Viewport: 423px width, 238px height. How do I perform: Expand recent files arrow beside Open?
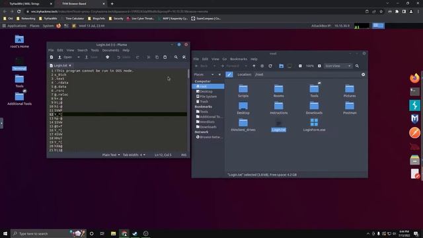tap(78, 58)
